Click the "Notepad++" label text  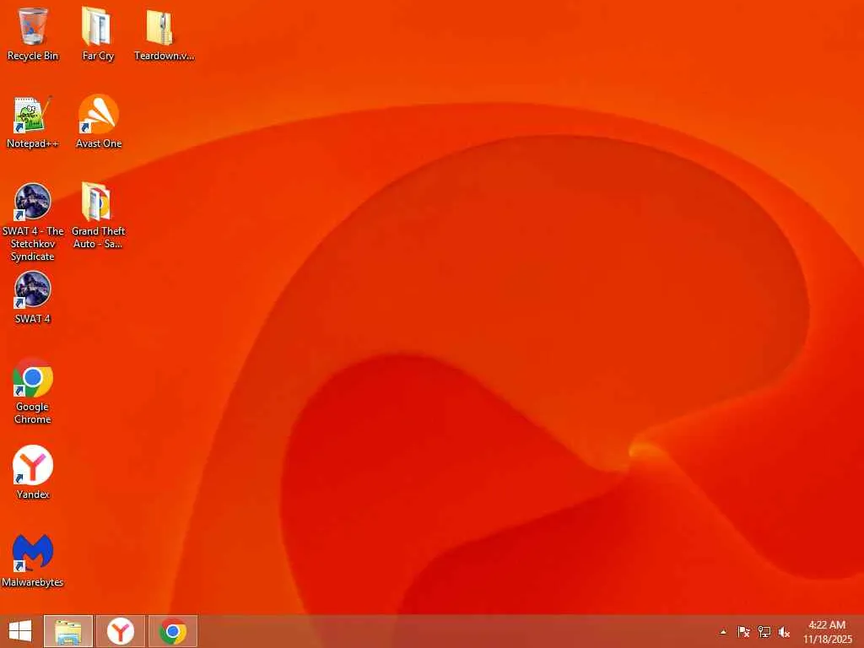coord(33,143)
